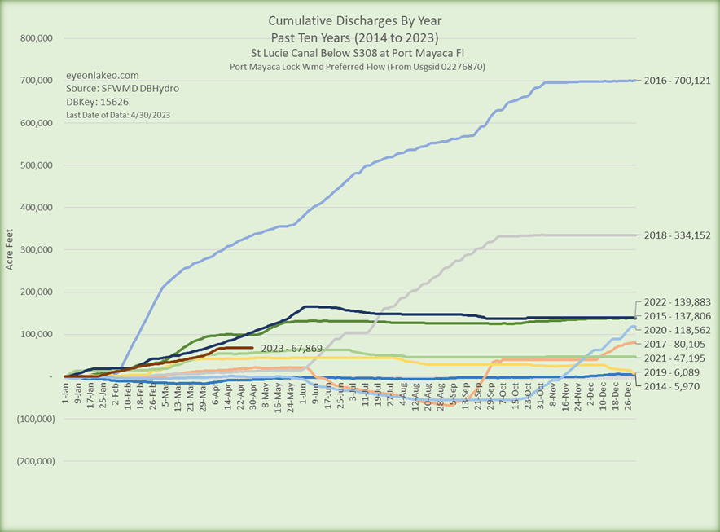Click the 'Cumulative Discharges By Year' chart title
The image size is (720, 532).
pos(360,21)
